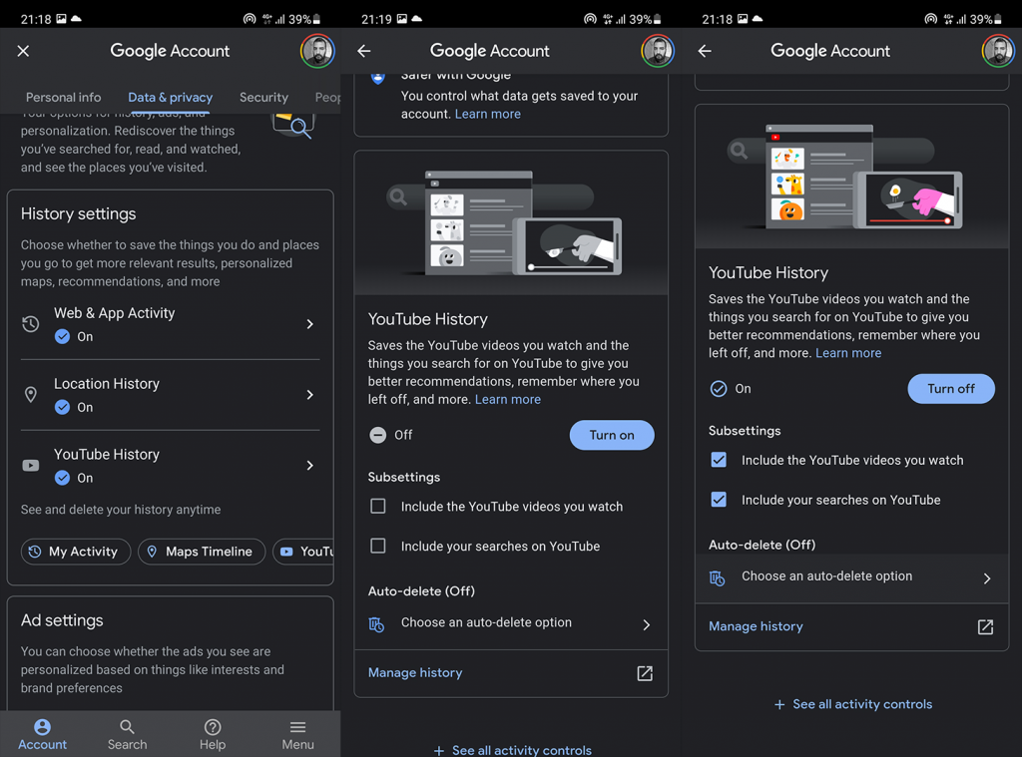Viewport: 1022px width, 757px height.
Task: Tap the Off status minus icon
Action: click(378, 435)
